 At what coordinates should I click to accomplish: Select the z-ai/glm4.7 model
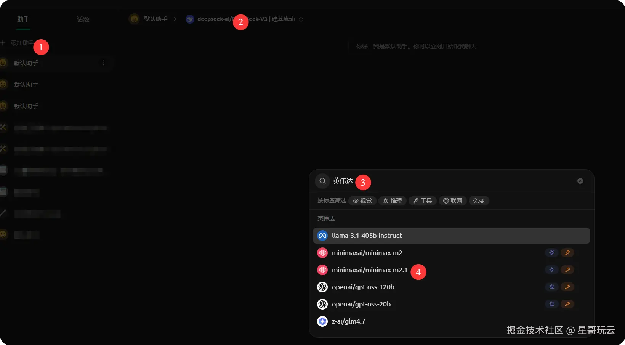click(452, 321)
